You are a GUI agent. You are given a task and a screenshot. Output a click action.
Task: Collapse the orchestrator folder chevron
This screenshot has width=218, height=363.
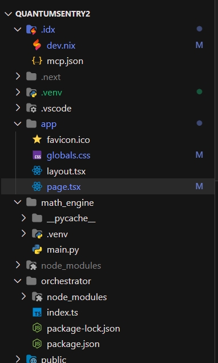tap(18, 281)
